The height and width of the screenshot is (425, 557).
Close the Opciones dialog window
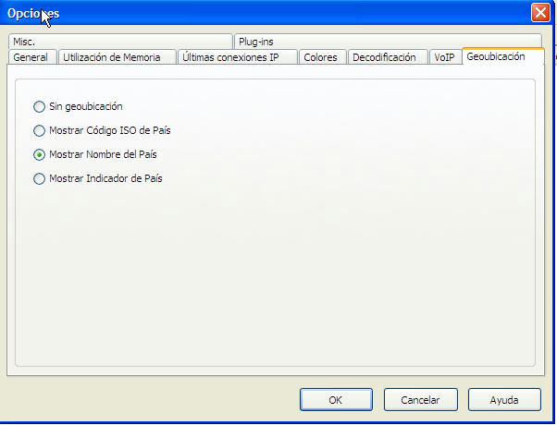click(540, 13)
